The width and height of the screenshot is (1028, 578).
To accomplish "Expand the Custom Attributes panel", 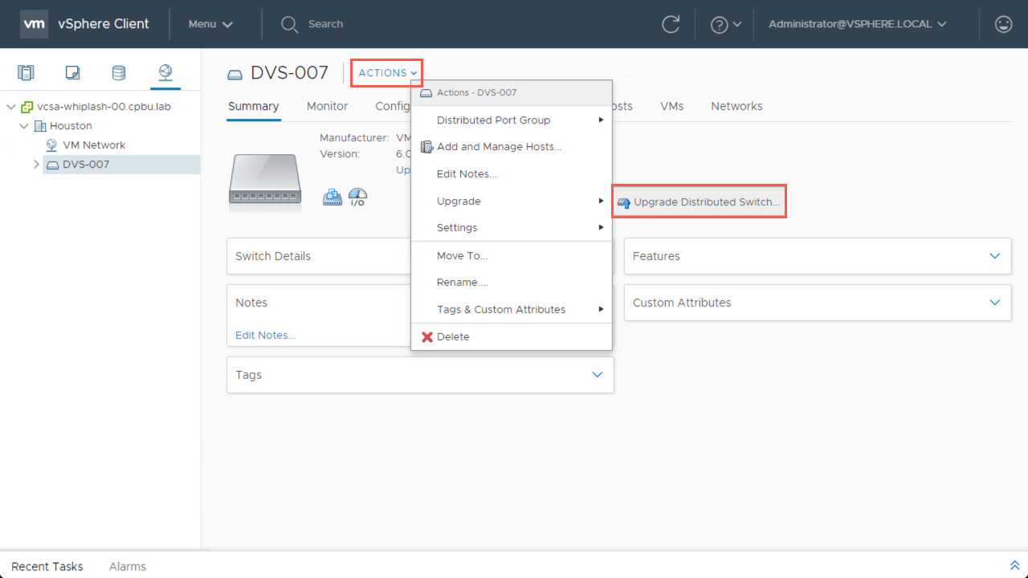I will (995, 303).
